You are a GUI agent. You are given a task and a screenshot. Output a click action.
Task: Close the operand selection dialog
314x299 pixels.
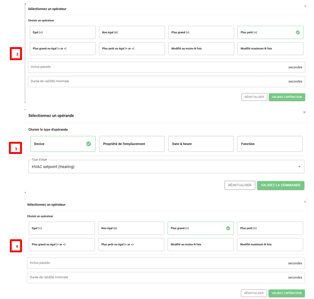pos(305,112)
